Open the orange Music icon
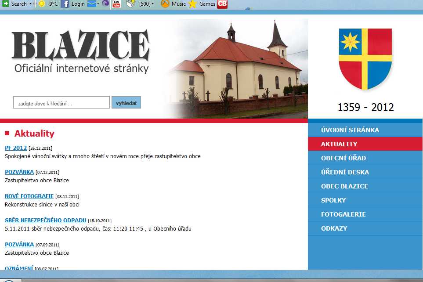The height and width of the screenshot is (282, 423). pos(165,4)
